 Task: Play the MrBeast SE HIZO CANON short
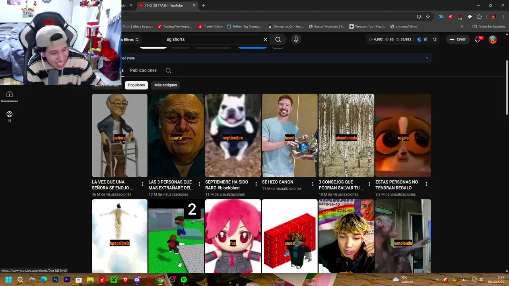pos(289,135)
